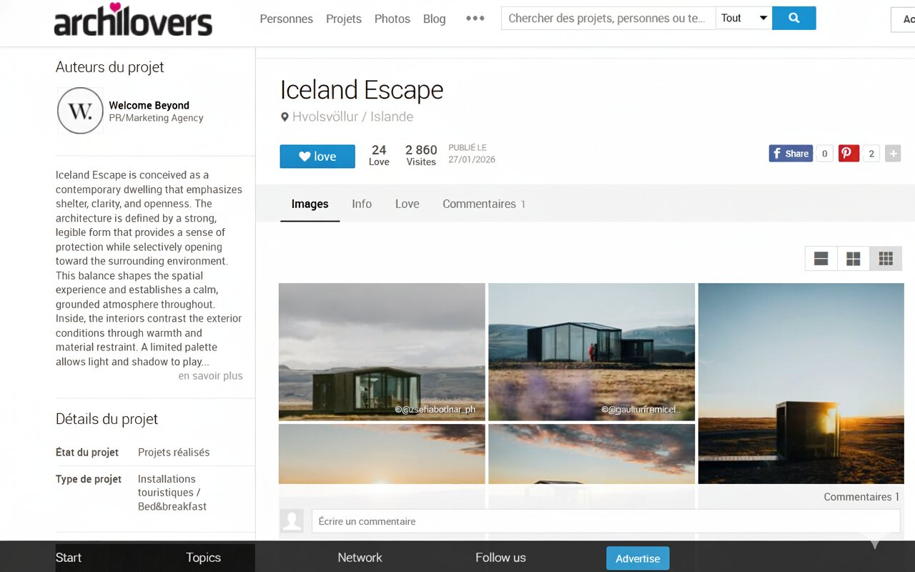The image size is (915, 572).
Task: Open the Tout search filter dropdown
Action: 744,18
